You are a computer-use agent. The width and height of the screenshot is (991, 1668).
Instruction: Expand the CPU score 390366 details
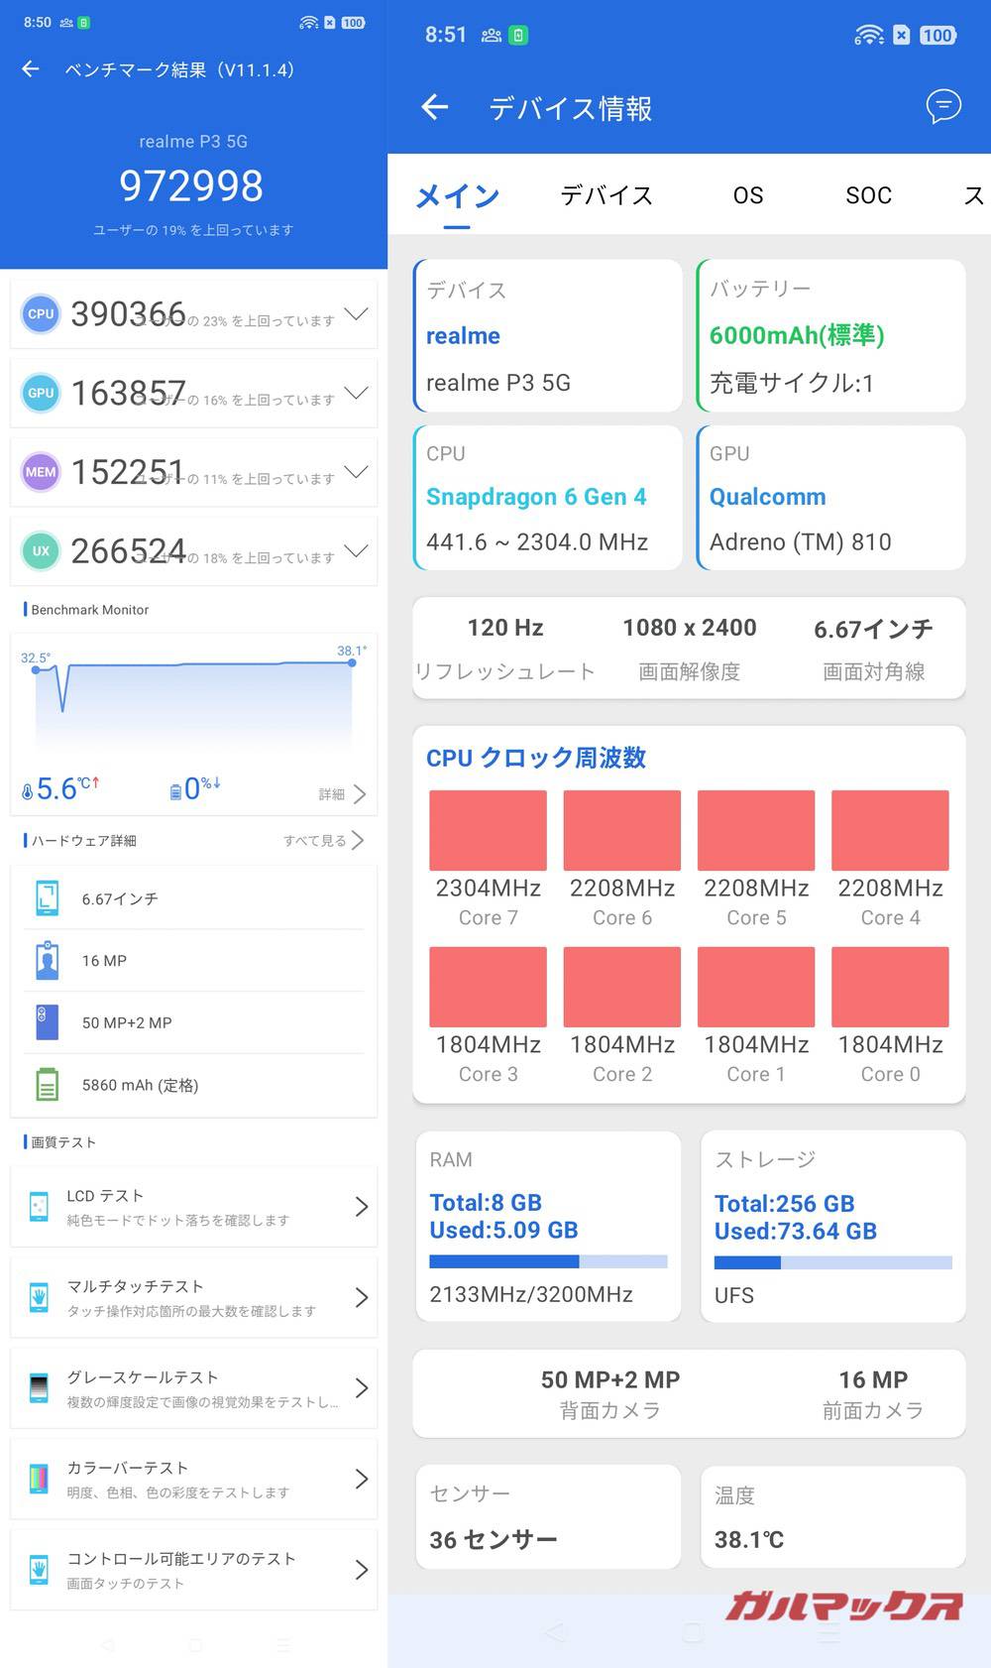pos(356,314)
